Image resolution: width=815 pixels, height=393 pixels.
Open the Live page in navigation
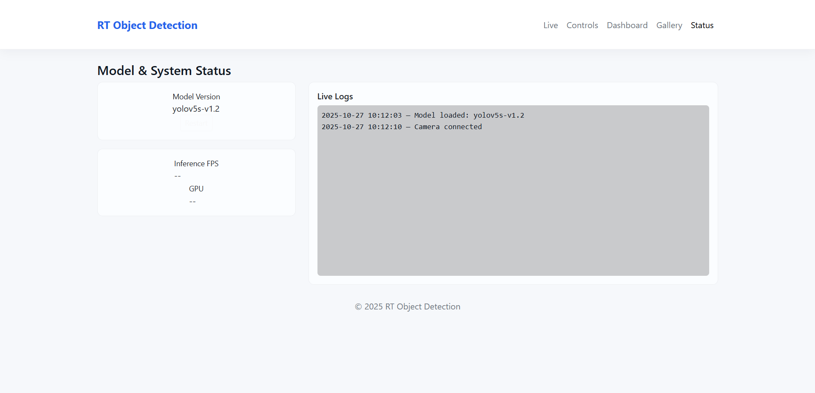coord(550,26)
